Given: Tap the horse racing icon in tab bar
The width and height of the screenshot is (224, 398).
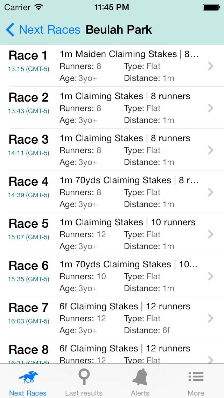Looking at the screenshot, I should point(28,378).
